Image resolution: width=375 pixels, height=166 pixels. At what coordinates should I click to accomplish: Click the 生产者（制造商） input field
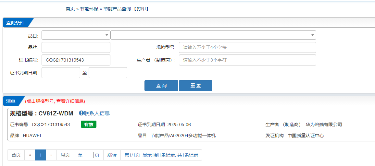(247, 60)
